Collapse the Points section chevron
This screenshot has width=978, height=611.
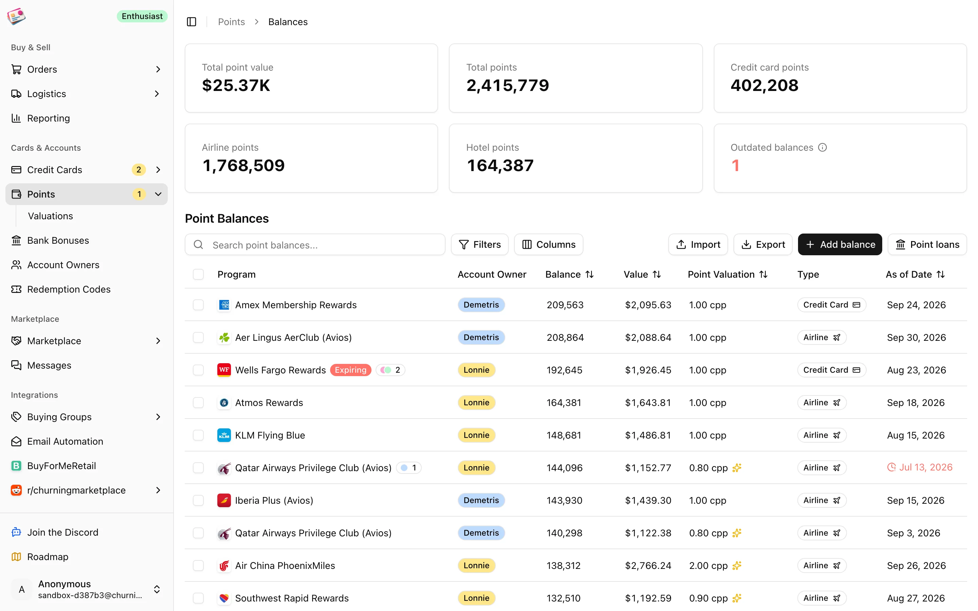click(x=158, y=194)
